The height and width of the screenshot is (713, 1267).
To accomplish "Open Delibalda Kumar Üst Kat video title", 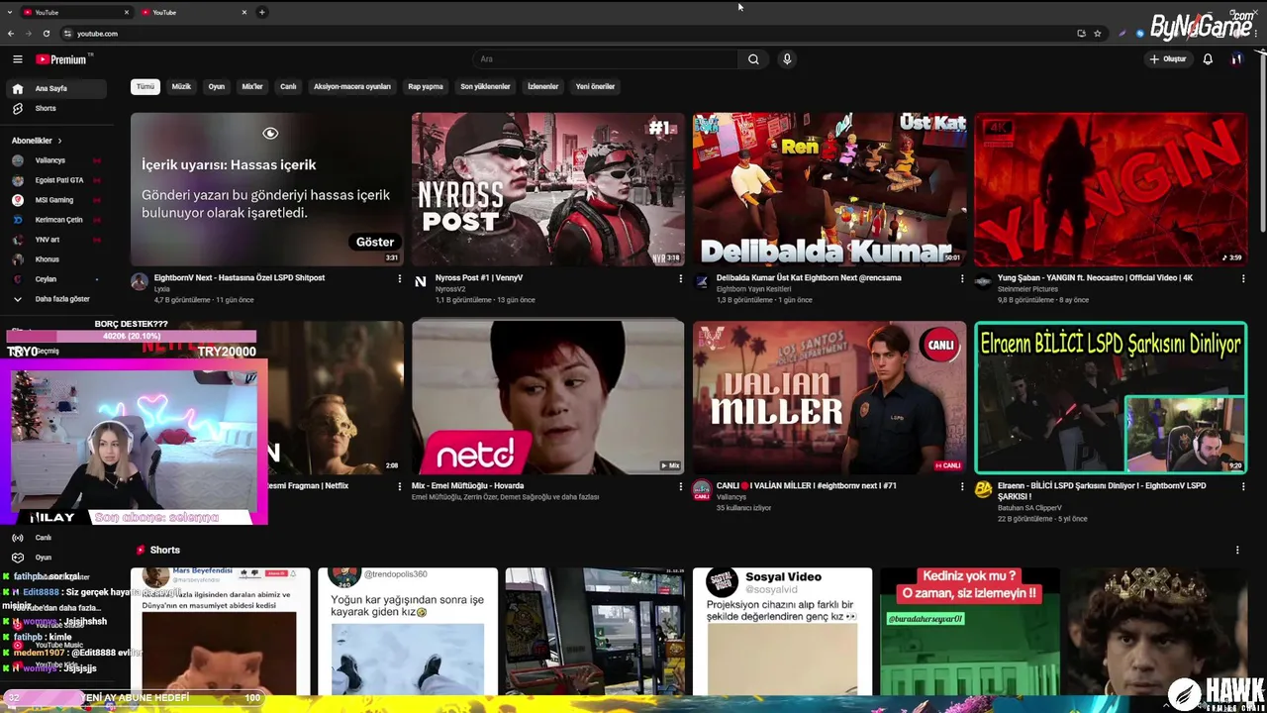I will click(809, 278).
